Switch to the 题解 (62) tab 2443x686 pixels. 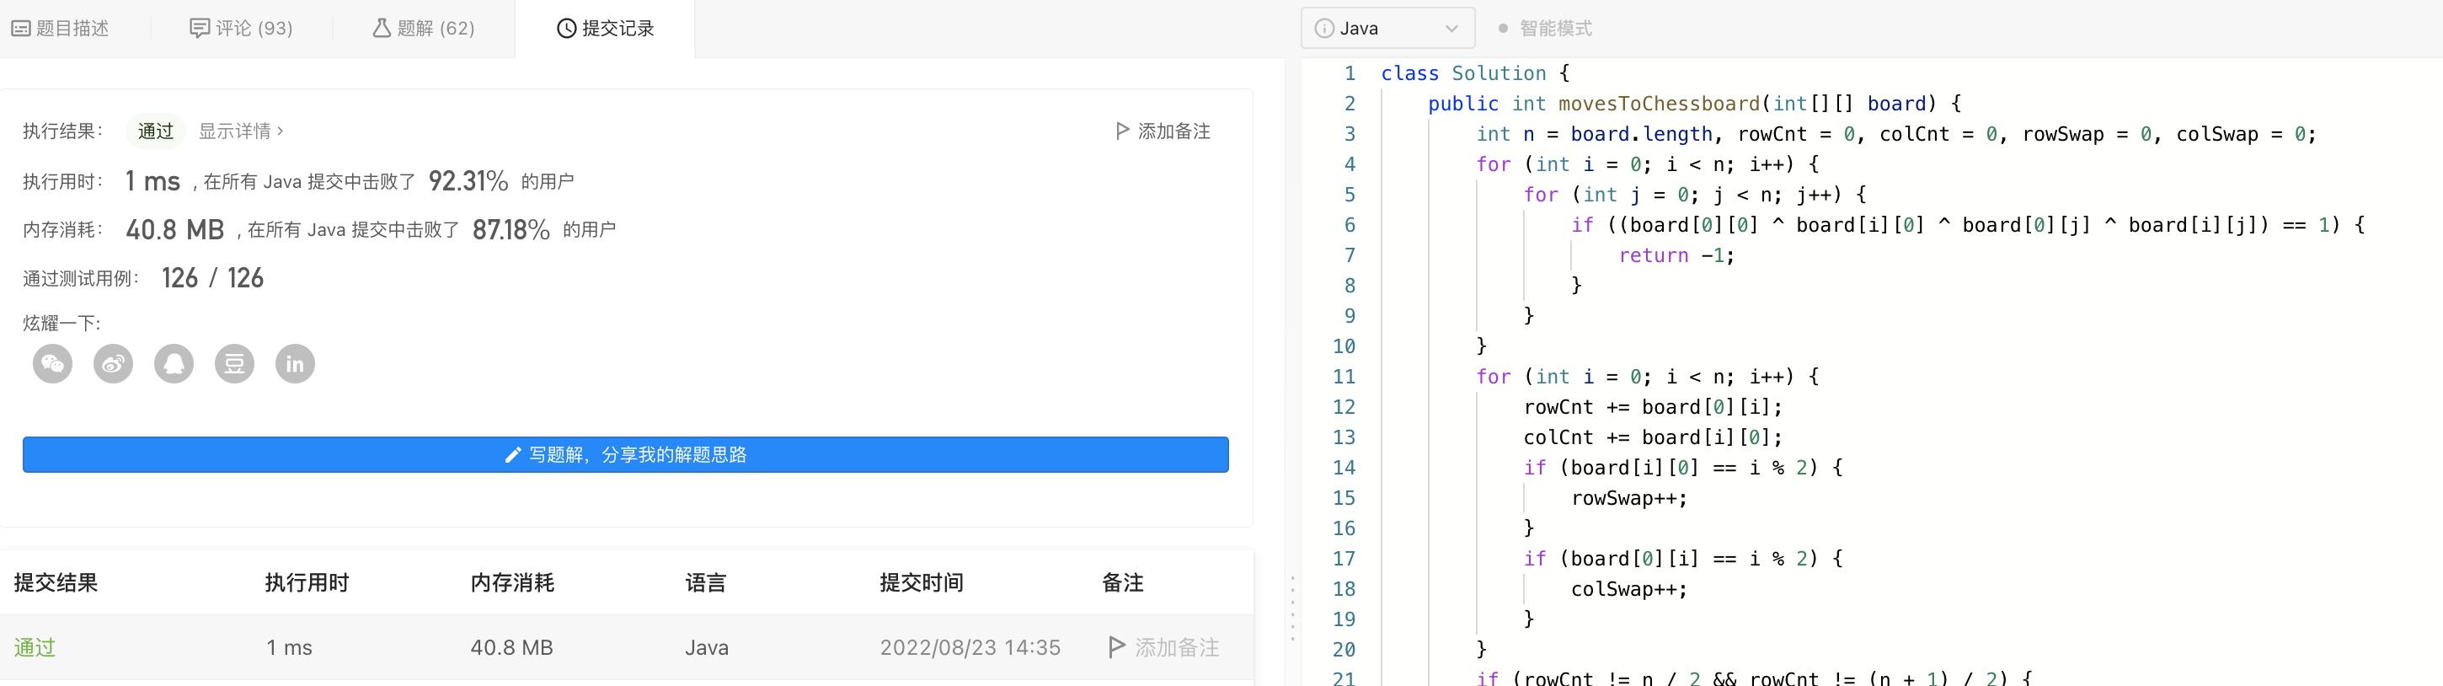tap(423, 29)
